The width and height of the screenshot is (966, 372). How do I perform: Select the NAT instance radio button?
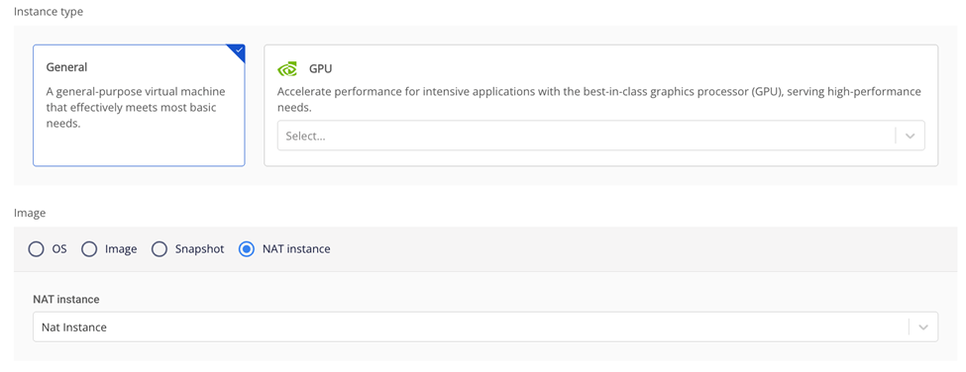pyautogui.click(x=247, y=249)
